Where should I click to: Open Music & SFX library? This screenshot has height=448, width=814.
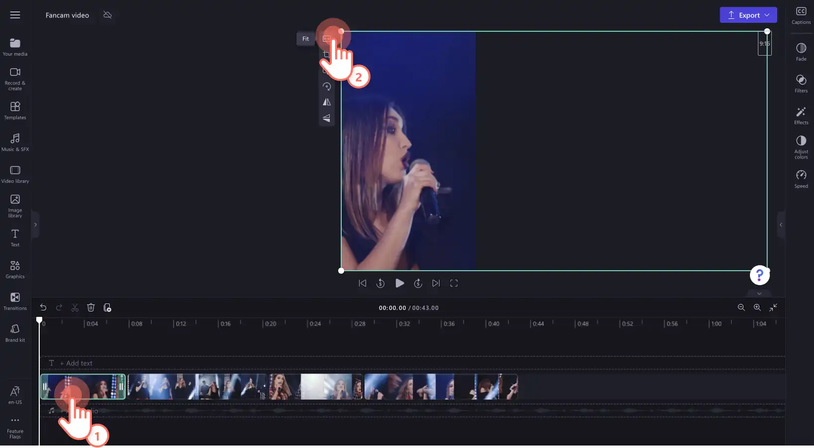pyautogui.click(x=15, y=142)
